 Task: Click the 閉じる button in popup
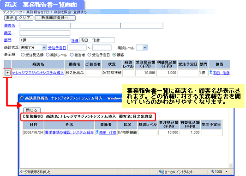coord(32,110)
